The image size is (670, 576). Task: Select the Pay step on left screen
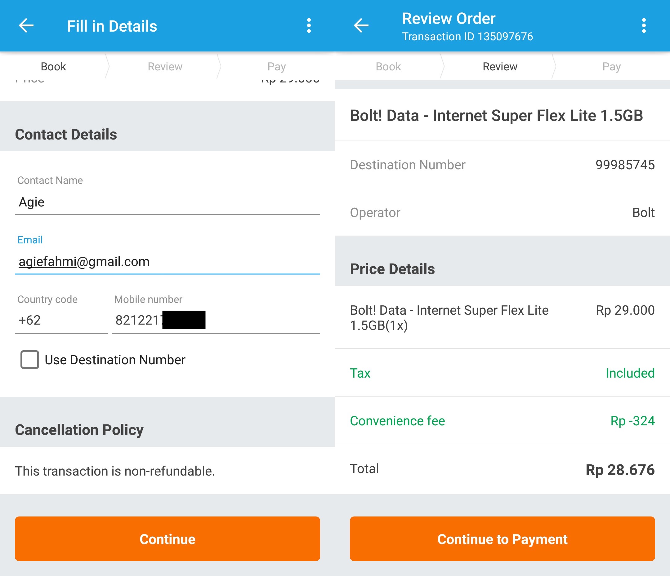[276, 67]
